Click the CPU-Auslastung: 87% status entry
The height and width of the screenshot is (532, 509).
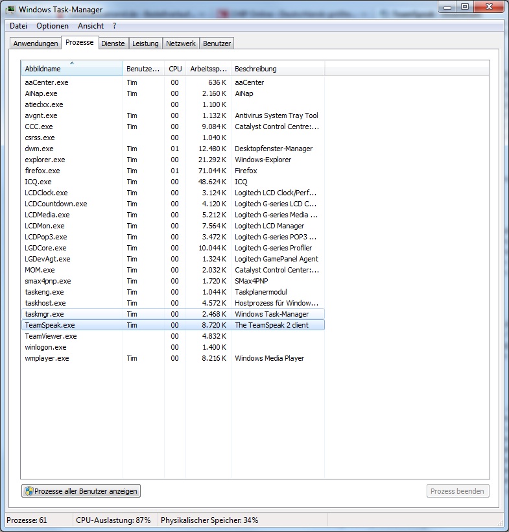(x=113, y=520)
